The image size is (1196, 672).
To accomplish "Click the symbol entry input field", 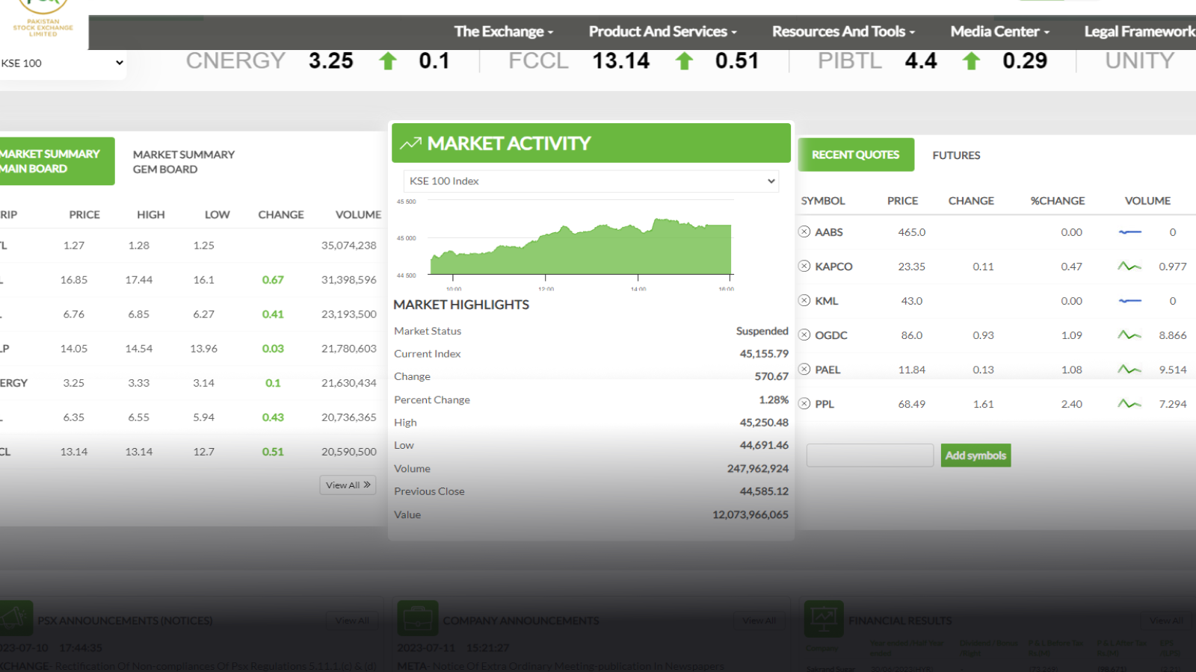I will pyautogui.click(x=870, y=455).
